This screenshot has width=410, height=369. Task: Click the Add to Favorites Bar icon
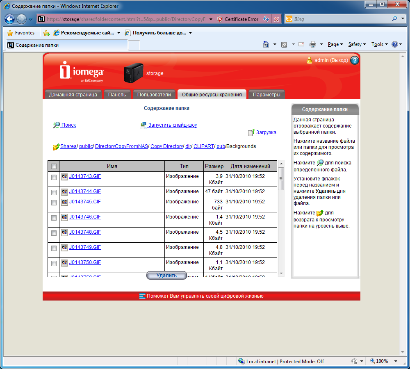[x=46, y=33]
